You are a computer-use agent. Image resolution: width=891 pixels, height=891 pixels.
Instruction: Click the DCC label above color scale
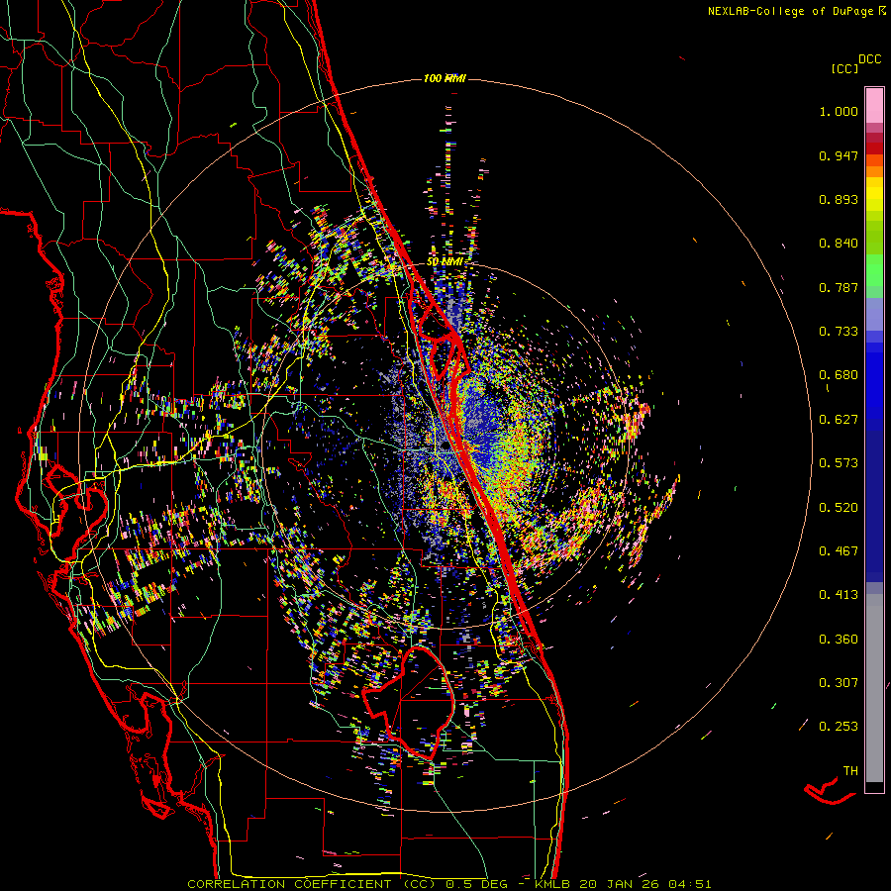tap(869, 59)
